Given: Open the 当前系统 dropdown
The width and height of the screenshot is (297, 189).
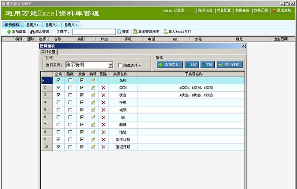Looking at the screenshot, I should pyautogui.click(x=111, y=65).
